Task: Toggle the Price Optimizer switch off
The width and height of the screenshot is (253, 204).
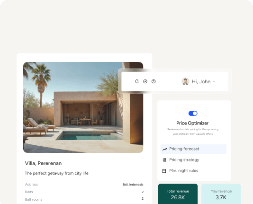Action: [193, 113]
